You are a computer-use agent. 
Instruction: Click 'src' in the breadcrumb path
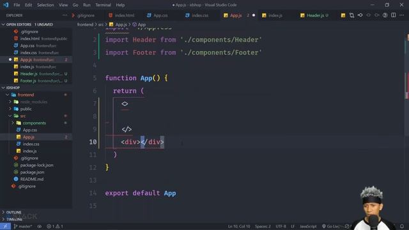pos(101,24)
